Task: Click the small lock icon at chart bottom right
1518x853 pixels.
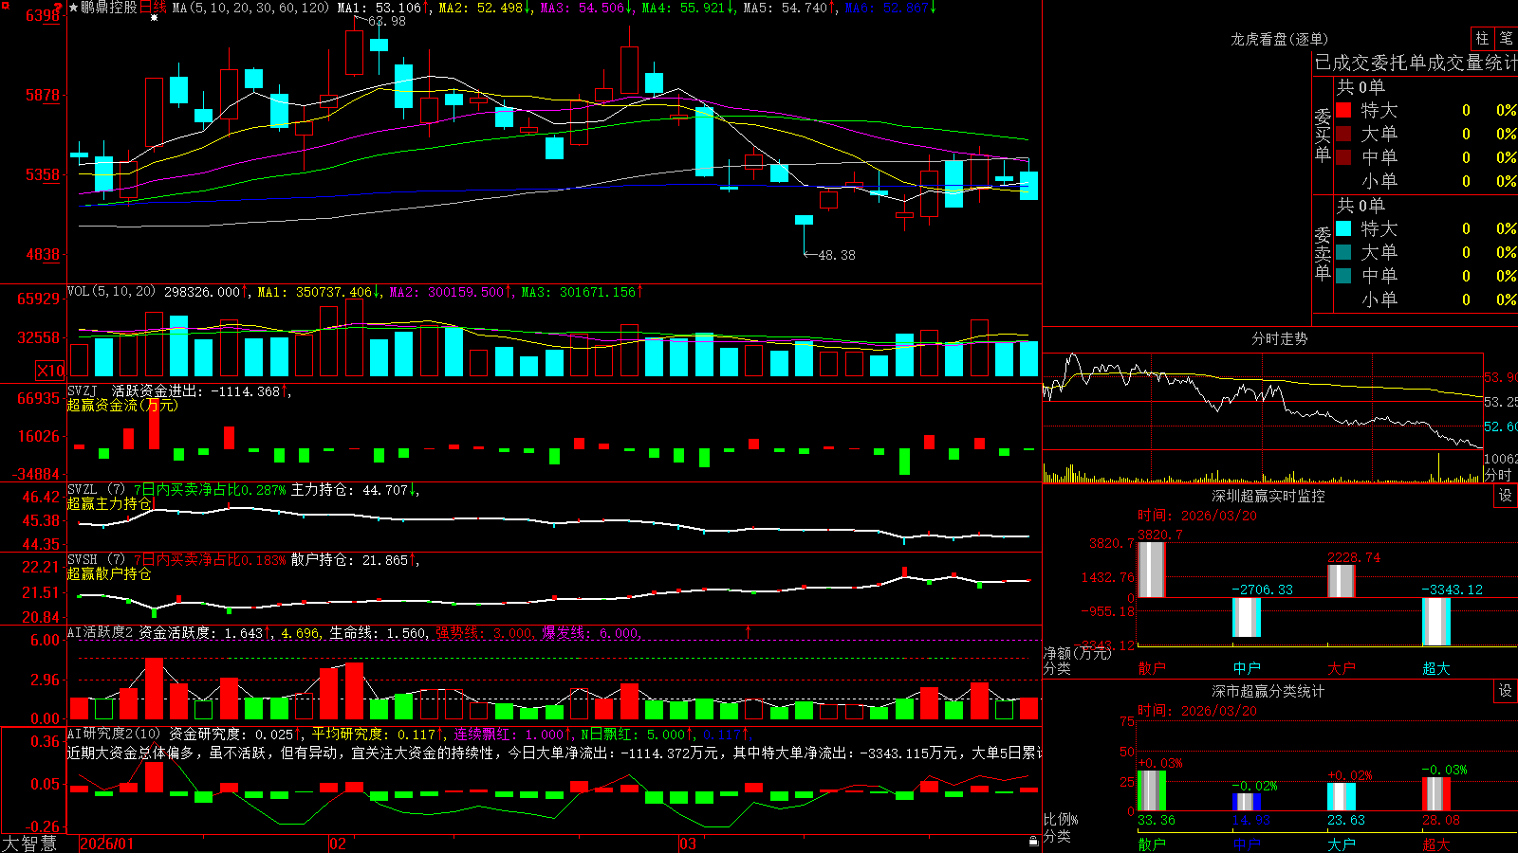Action: 1033,841
